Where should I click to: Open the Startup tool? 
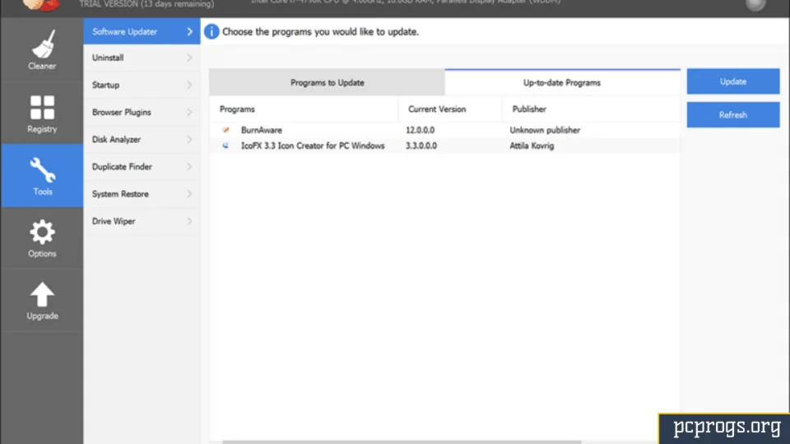click(x=142, y=85)
